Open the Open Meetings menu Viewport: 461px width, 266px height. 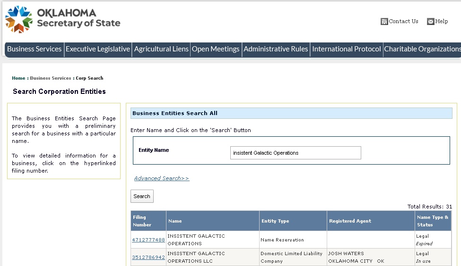tap(216, 49)
